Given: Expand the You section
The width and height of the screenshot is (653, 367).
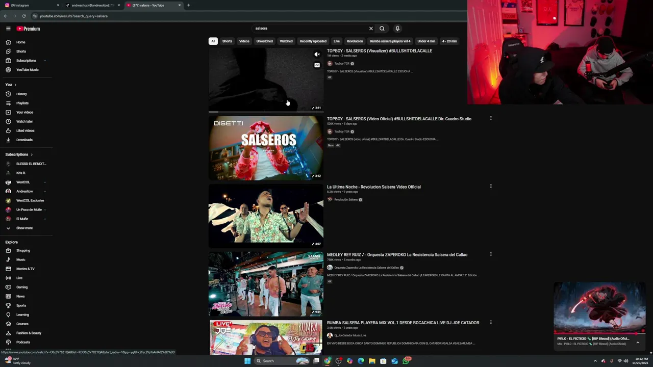Looking at the screenshot, I should pos(11,85).
